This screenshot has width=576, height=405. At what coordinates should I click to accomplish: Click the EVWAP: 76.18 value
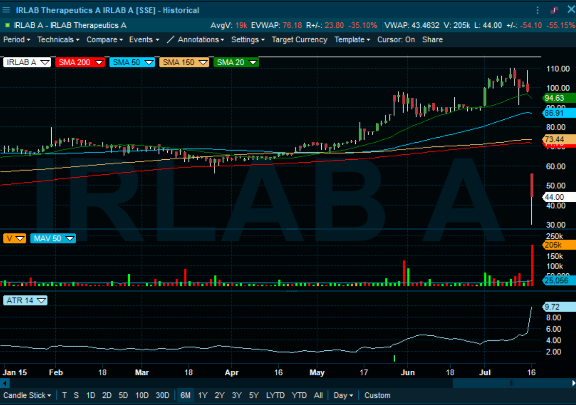(276, 25)
